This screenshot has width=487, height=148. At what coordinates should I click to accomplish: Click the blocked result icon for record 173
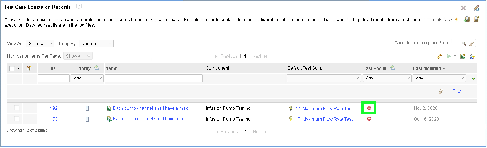369,119
